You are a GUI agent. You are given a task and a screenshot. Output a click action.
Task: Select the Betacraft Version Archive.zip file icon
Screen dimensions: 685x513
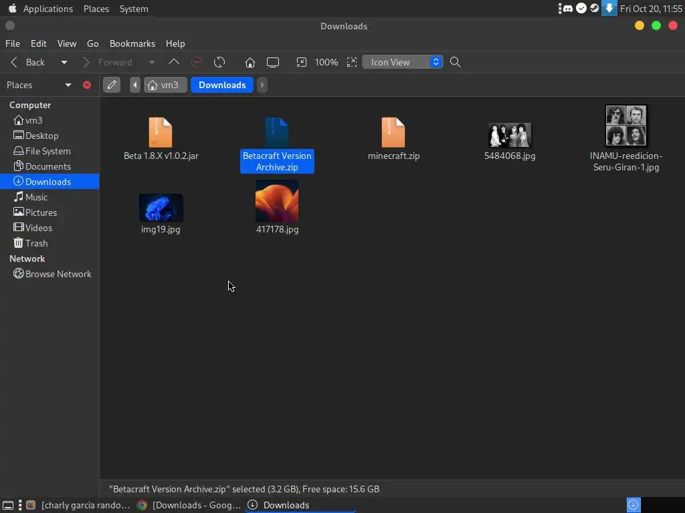click(x=276, y=132)
